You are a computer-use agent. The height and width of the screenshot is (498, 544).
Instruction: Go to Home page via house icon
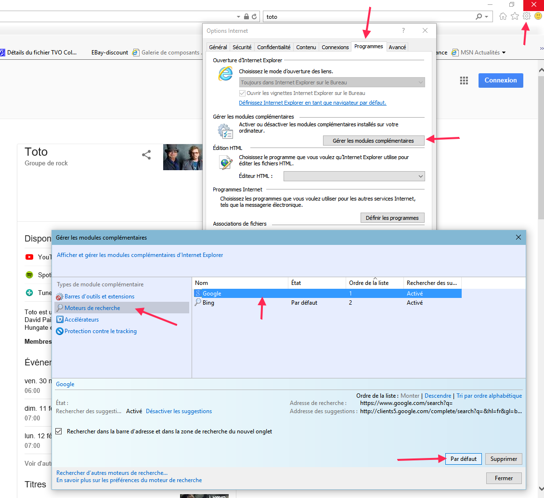(x=503, y=16)
